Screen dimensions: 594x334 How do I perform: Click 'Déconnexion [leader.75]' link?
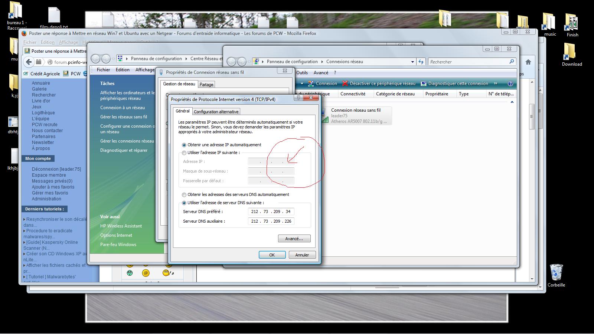[56, 169]
